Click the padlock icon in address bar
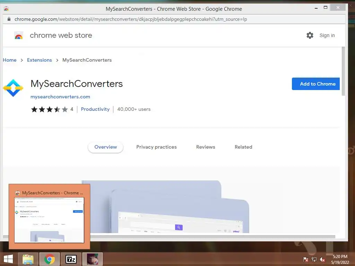Image resolution: width=355 pixels, height=266 pixels. pyautogui.click(x=9, y=19)
